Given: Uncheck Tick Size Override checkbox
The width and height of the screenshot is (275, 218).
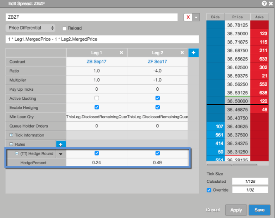Looking at the screenshot, I should pyautogui.click(x=209, y=190).
